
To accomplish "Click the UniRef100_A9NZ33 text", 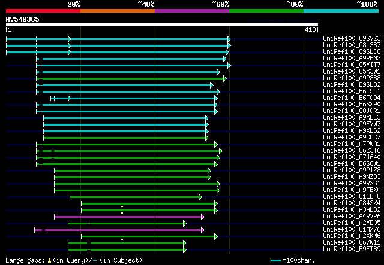I will point(352,177).
